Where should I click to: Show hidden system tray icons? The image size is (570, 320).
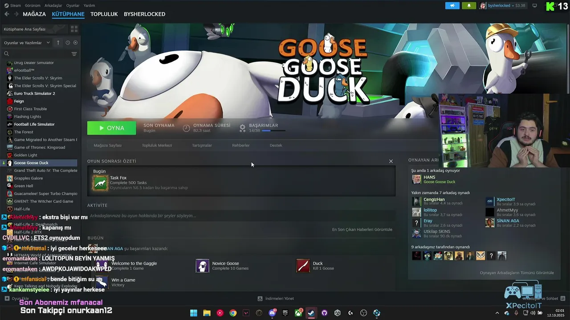coord(497,313)
